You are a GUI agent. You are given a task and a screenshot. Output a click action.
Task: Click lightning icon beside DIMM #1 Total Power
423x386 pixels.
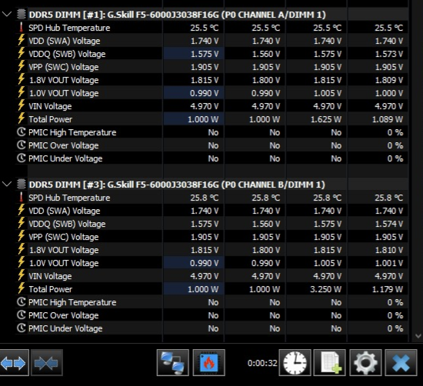point(22,118)
